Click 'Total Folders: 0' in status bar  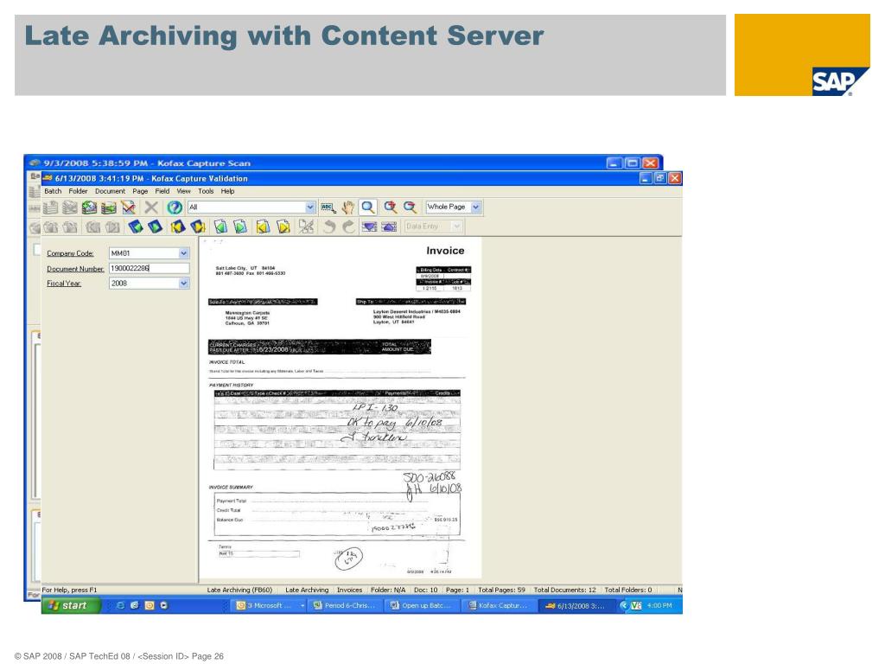[627, 590]
